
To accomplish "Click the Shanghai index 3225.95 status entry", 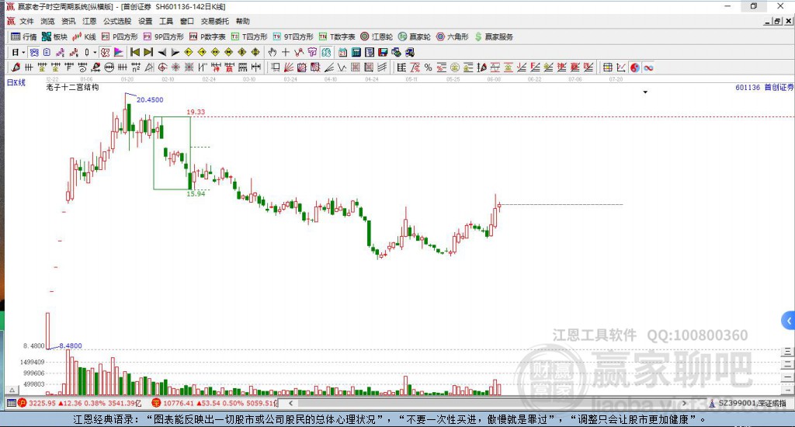I will (80, 403).
